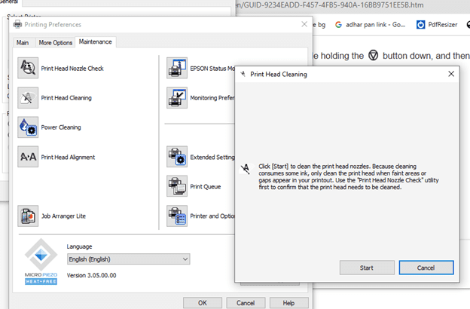The height and width of the screenshot is (309, 470).
Task: Confirm Printing Preferences with OK
Action: click(x=203, y=303)
